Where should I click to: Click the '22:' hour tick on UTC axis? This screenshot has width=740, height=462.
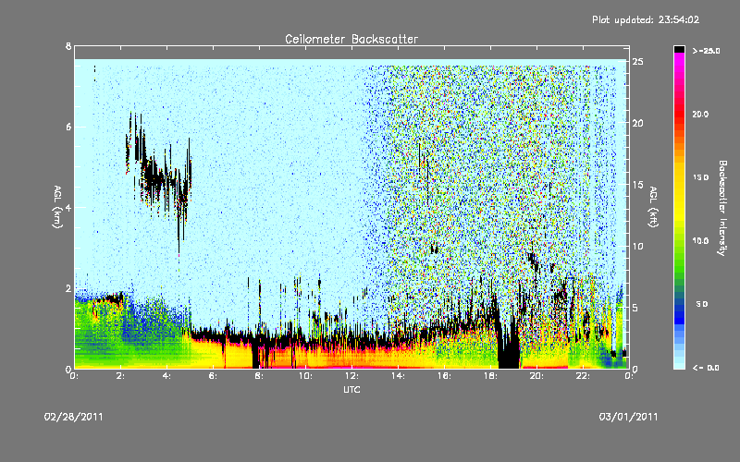tap(583, 376)
